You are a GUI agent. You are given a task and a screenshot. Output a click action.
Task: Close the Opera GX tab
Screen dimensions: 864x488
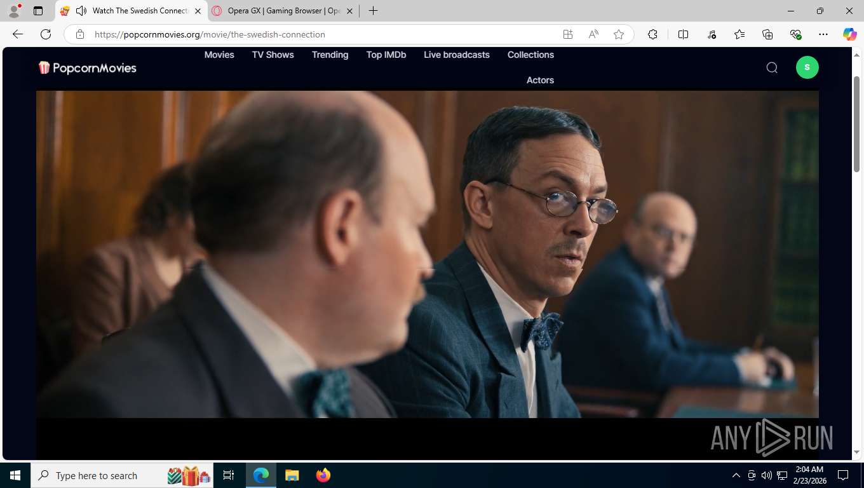(350, 11)
